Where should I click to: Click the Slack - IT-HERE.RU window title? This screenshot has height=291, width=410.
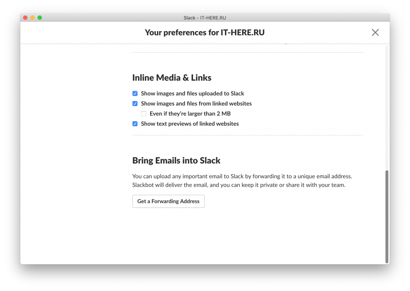click(205, 18)
